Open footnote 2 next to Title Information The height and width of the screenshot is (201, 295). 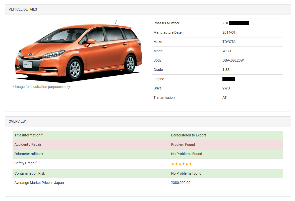click(x=42, y=134)
